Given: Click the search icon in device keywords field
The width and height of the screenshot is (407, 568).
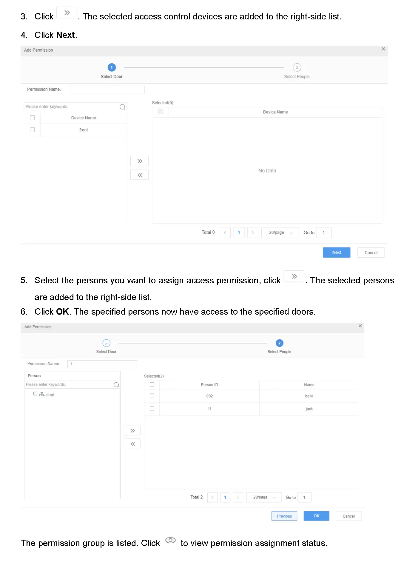Looking at the screenshot, I should coord(122,107).
